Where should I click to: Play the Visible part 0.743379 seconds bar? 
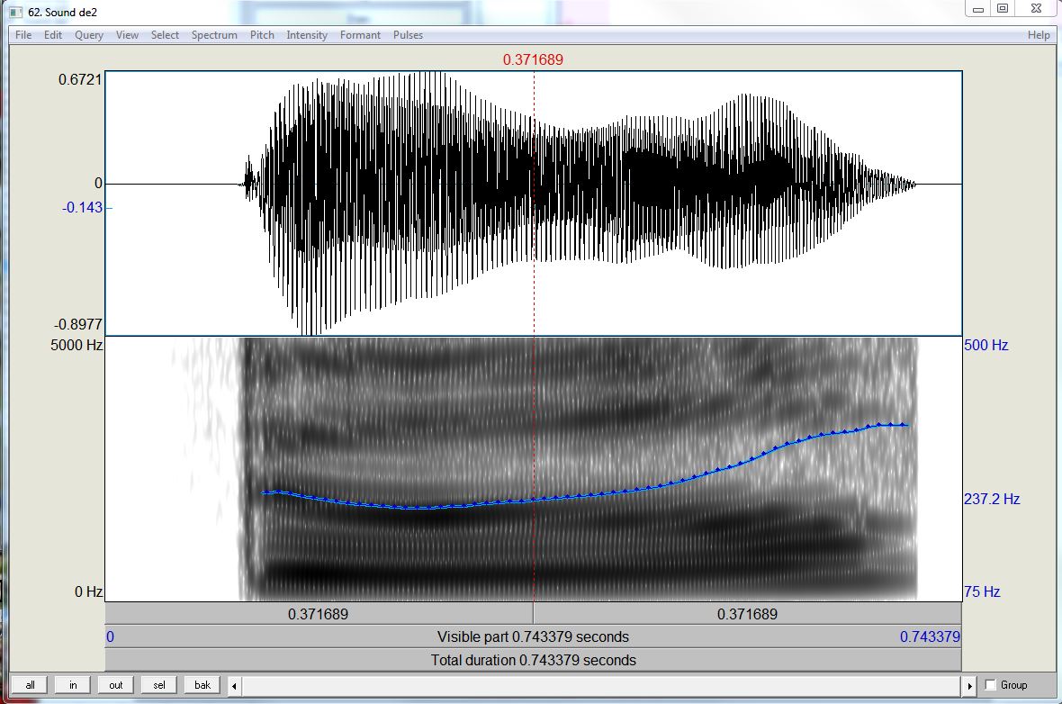[x=534, y=636]
